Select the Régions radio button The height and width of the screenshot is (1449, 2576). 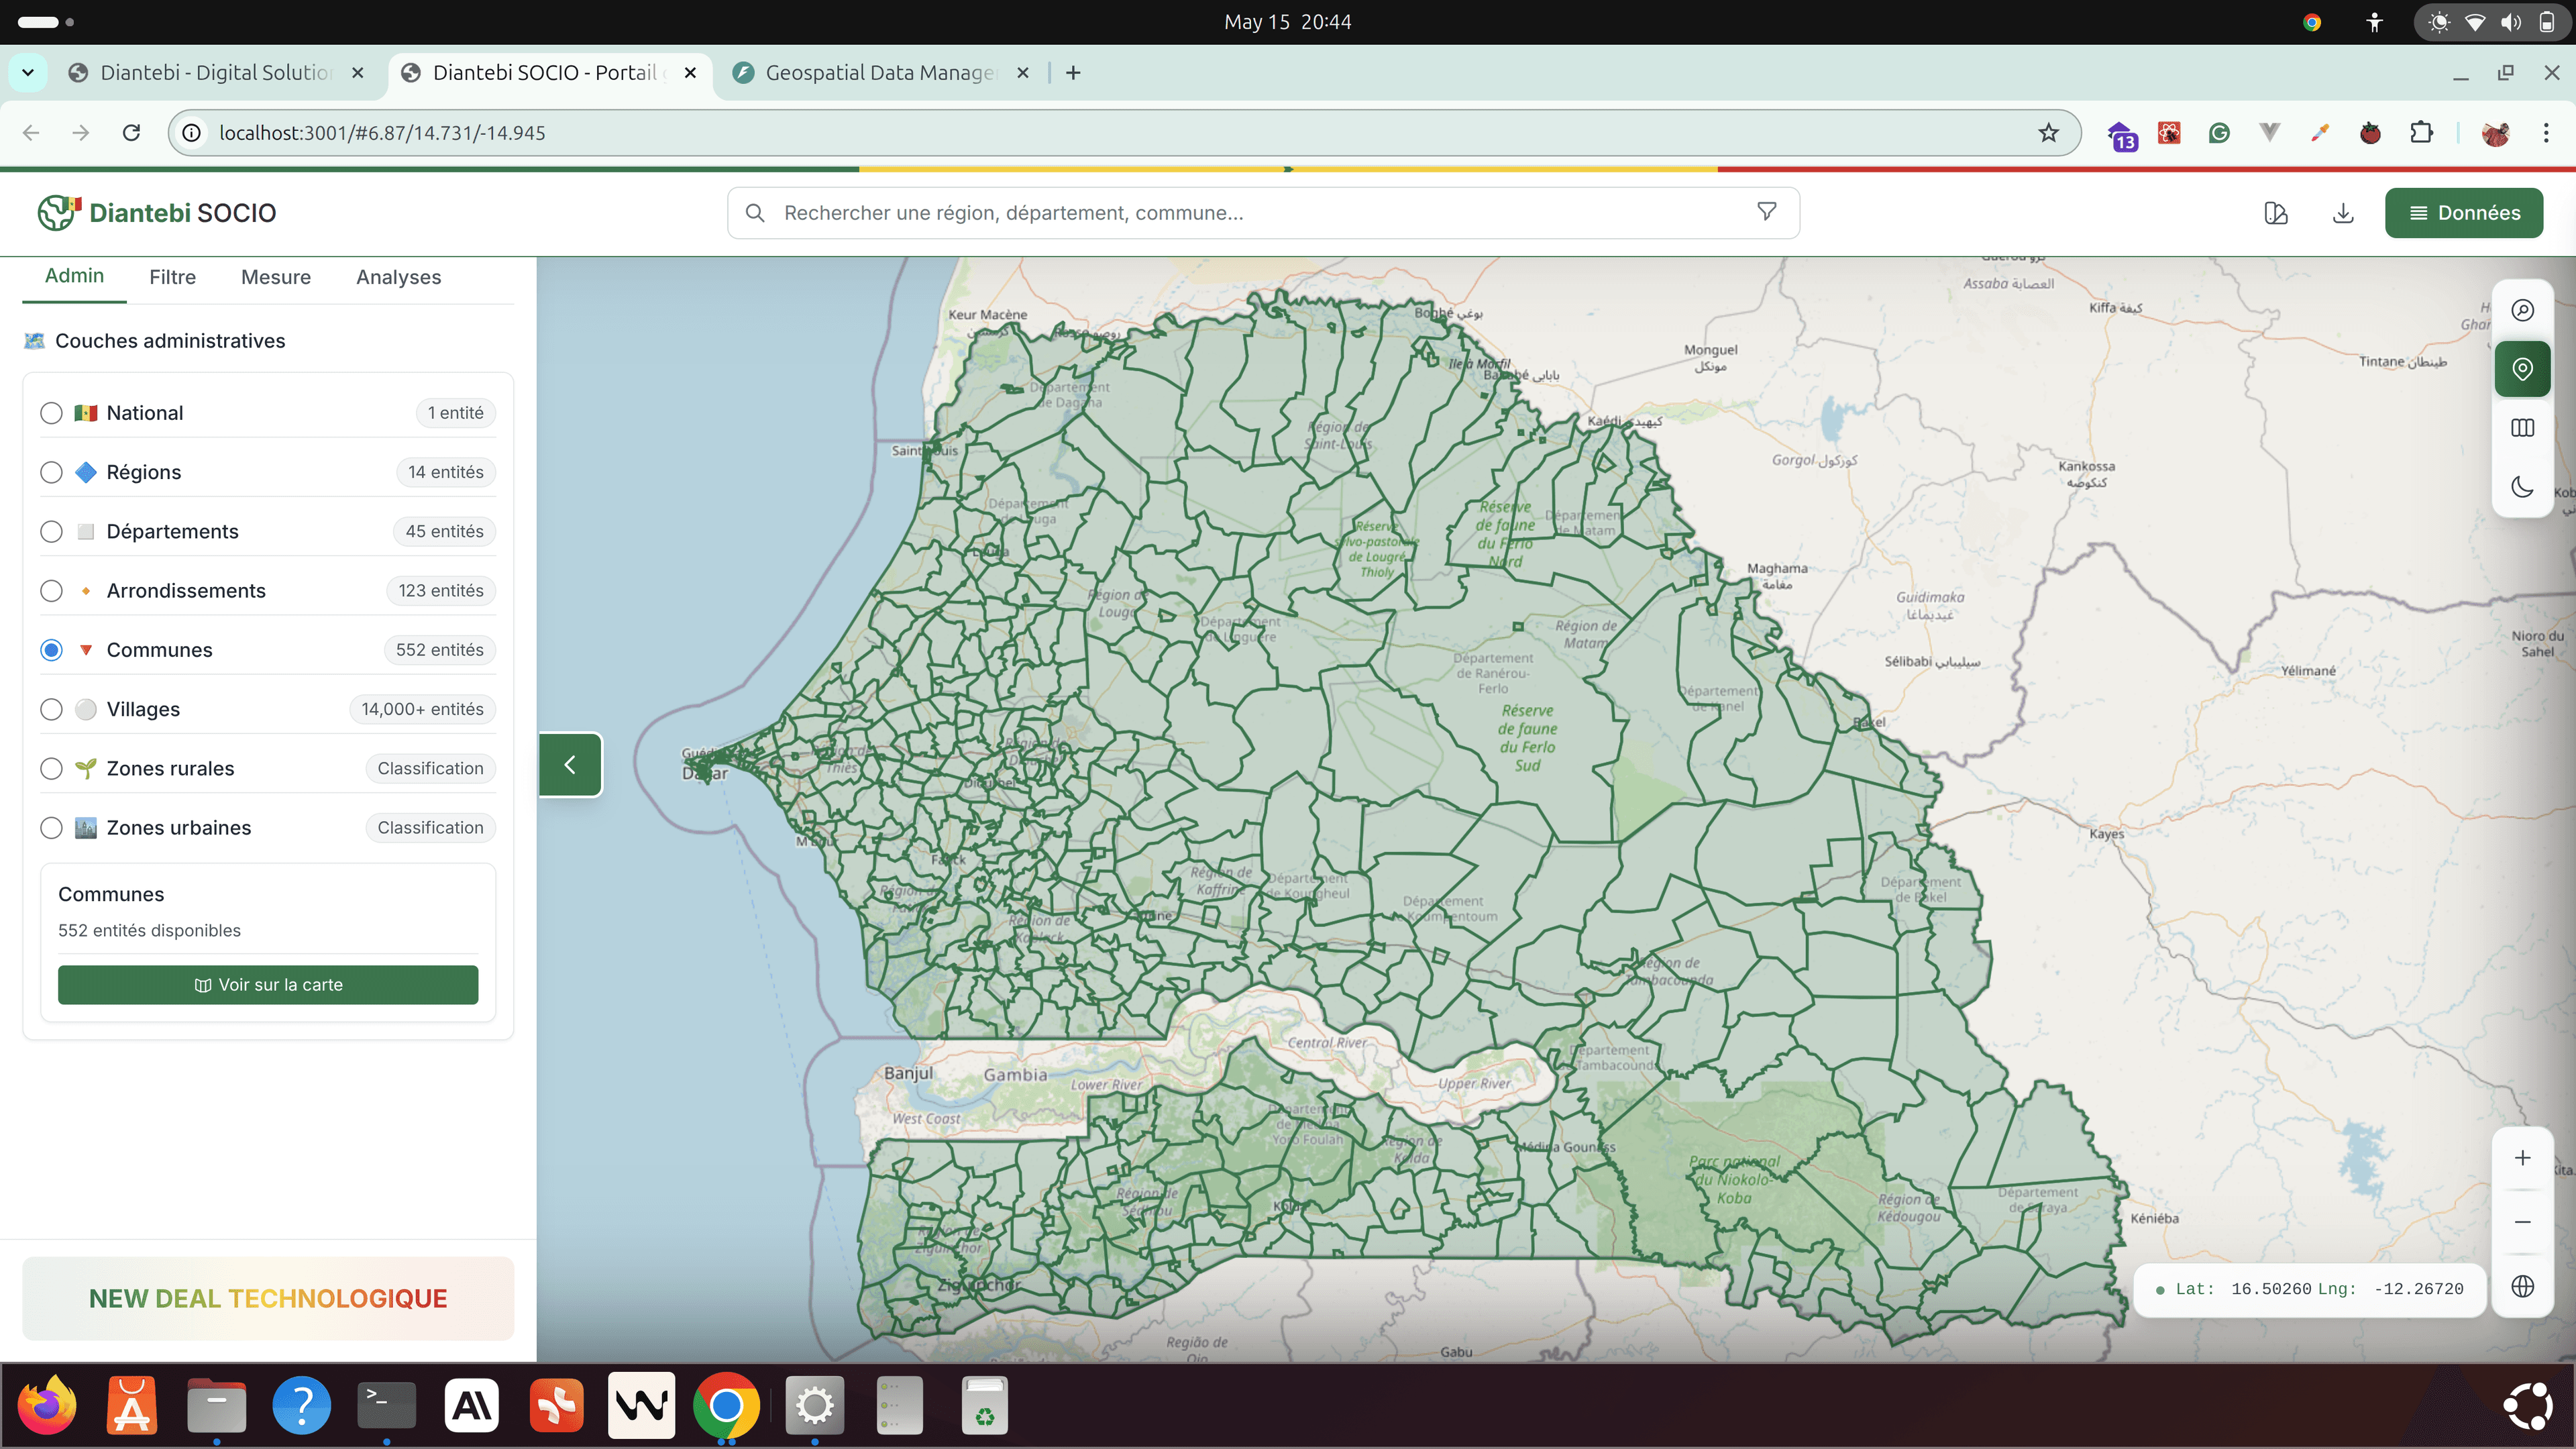click(x=51, y=472)
